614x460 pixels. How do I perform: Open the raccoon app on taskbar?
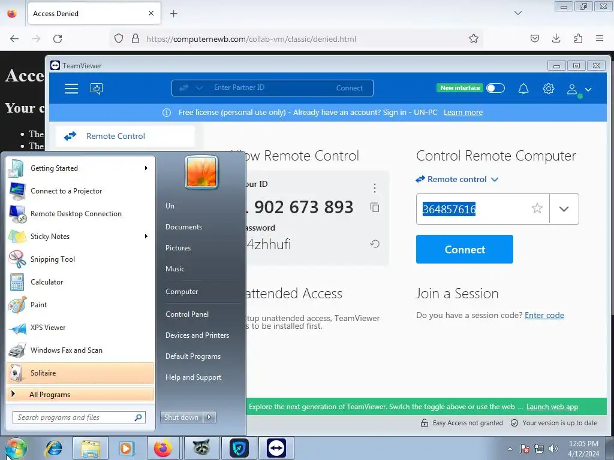(x=201, y=448)
